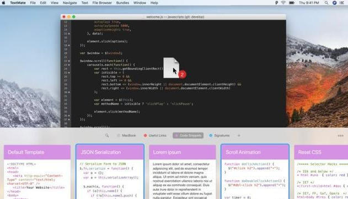
Task: Click the red dot of Useful Links
Action: click(146, 135)
